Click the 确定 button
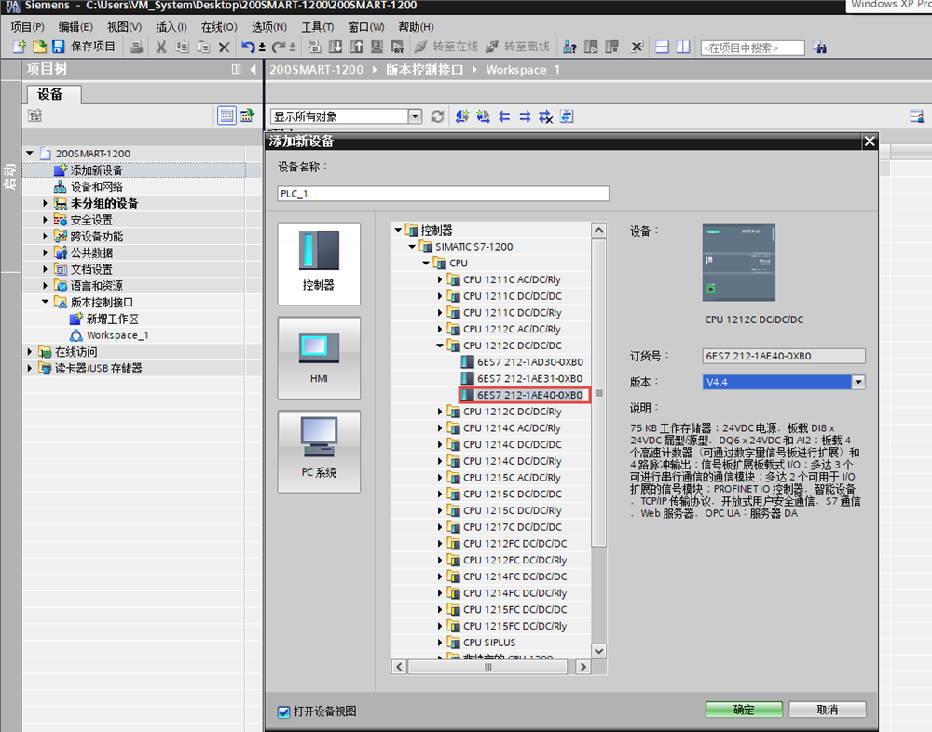 pos(744,710)
